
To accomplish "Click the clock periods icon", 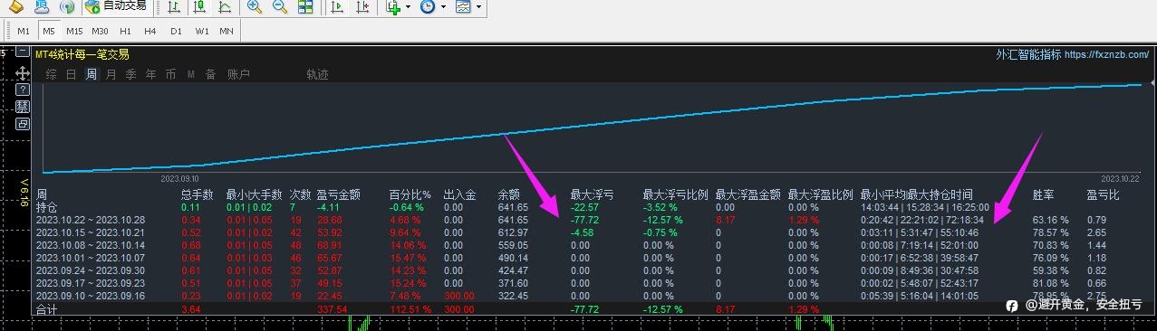I will (427, 7).
